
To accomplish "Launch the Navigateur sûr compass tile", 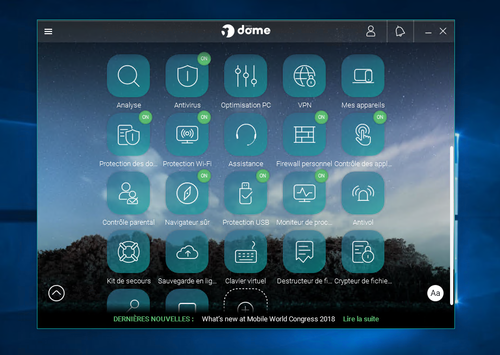I will [x=187, y=193].
